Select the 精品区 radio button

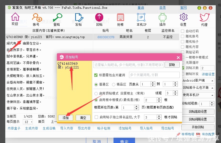pos(114,84)
